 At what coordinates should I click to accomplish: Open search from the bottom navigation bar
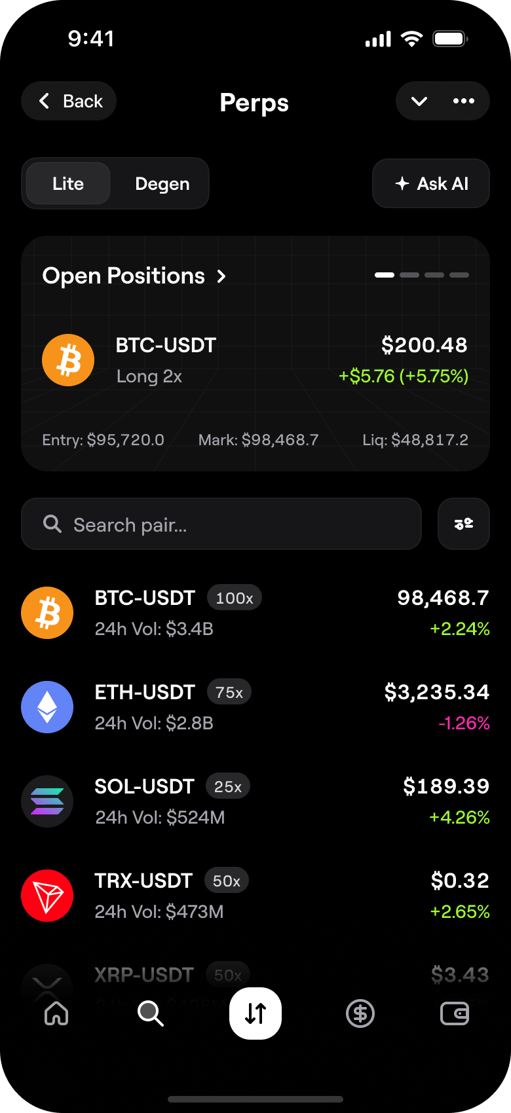[151, 1013]
